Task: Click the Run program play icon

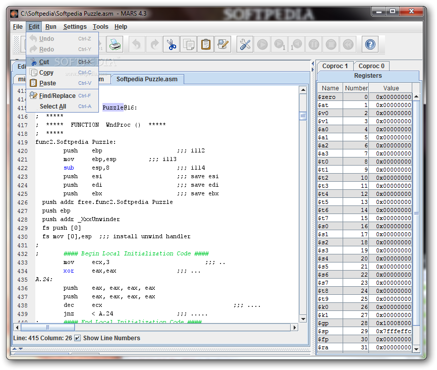Action: (262, 44)
